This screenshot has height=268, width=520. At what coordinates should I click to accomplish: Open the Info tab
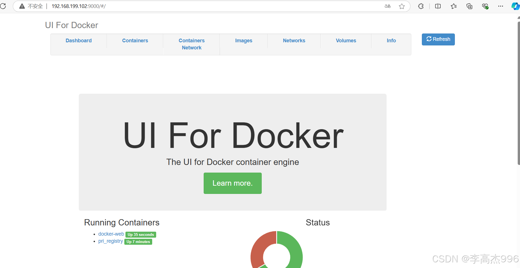(391, 41)
